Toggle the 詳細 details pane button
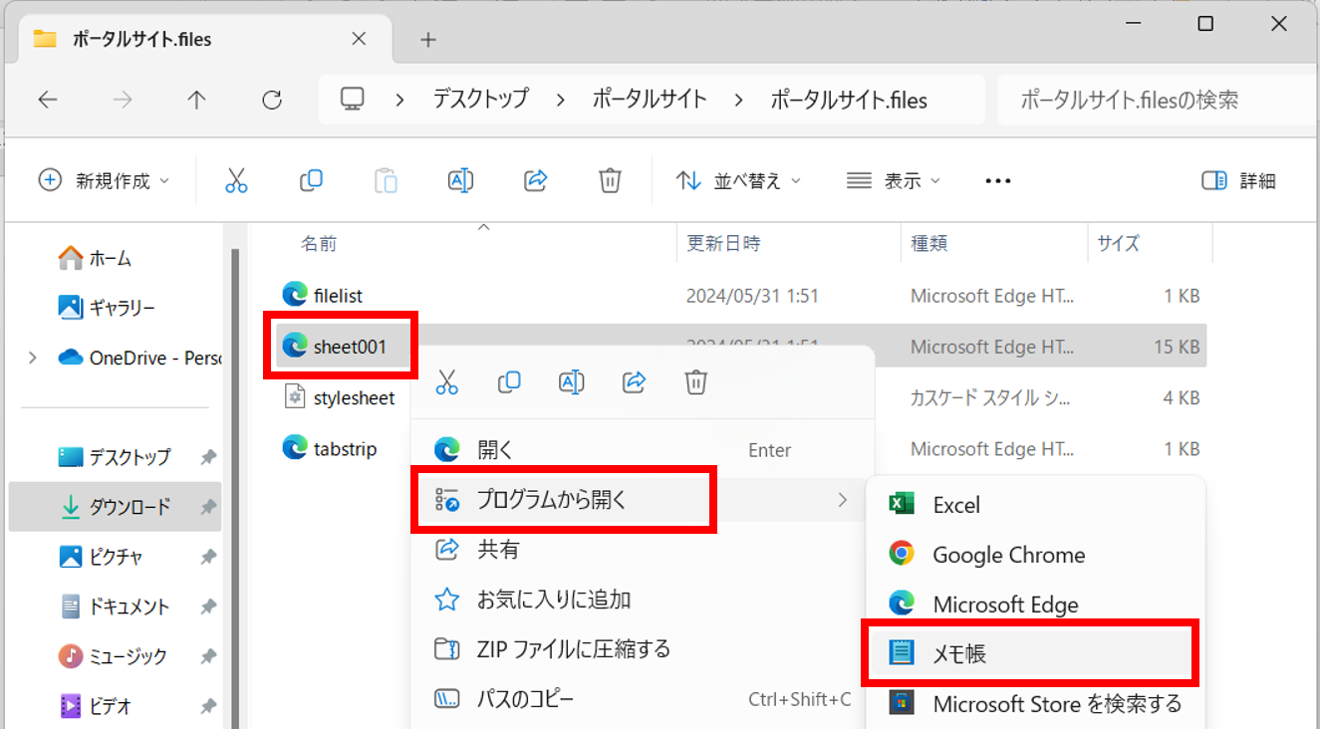Image resolution: width=1320 pixels, height=729 pixels. [1239, 180]
